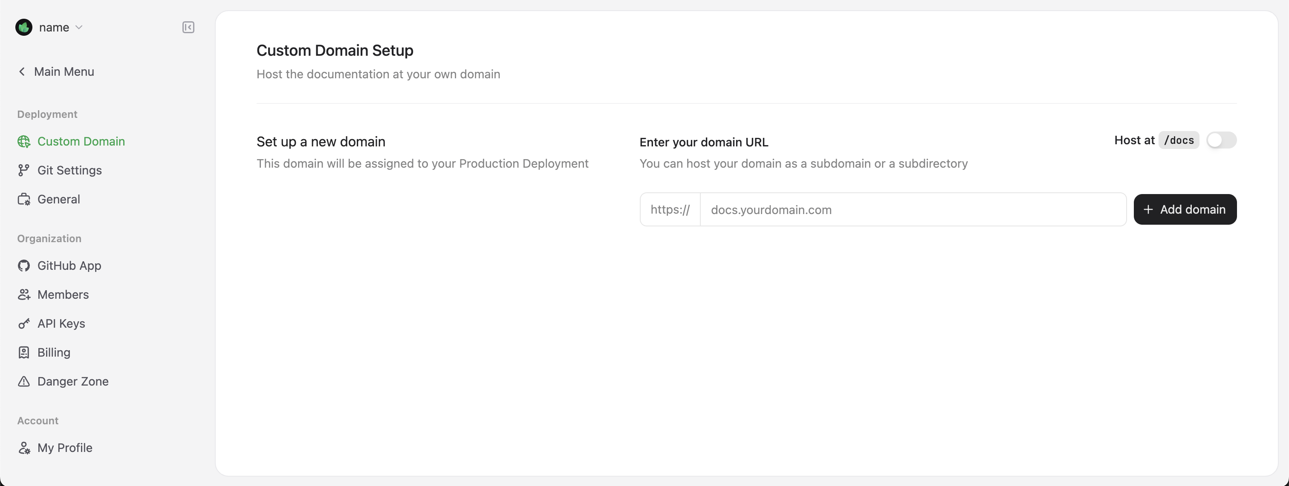Click the green leaf workspace logo

click(x=23, y=28)
